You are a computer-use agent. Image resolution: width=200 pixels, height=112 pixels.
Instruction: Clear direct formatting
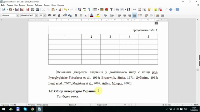pos(86,15)
